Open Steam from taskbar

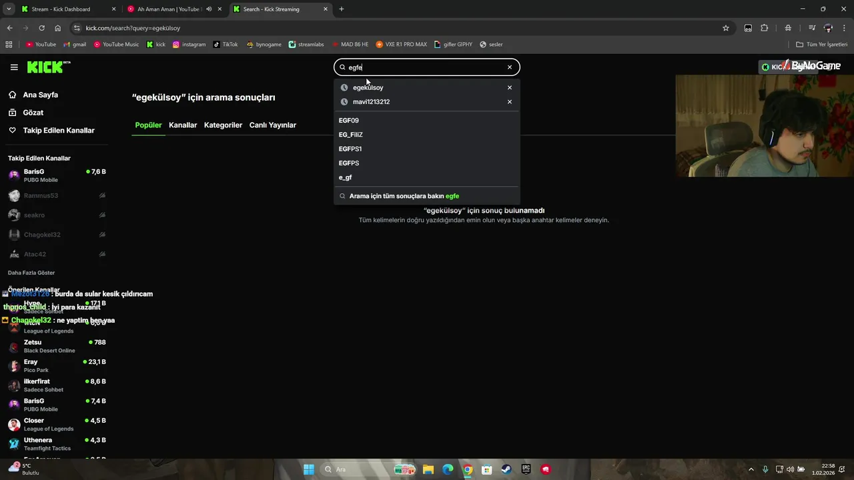(x=506, y=469)
